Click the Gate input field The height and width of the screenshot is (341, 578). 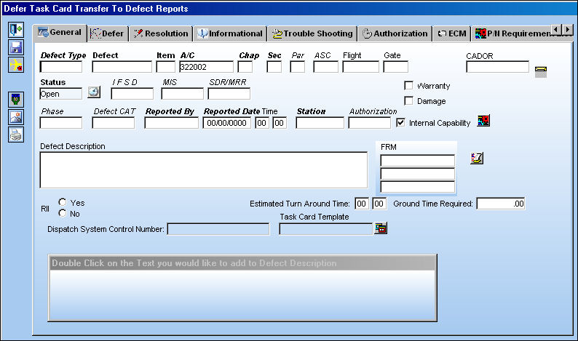(x=396, y=67)
